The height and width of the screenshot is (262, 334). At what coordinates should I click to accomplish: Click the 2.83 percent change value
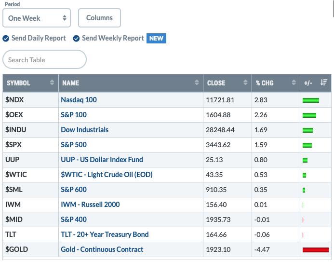(x=261, y=100)
